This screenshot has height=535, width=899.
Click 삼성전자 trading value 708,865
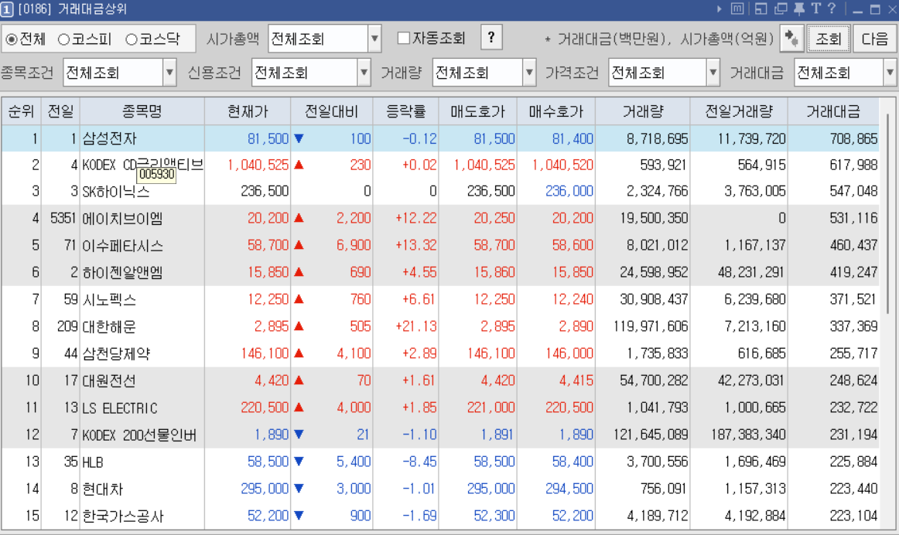pyautogui.click(x=853, y=138)
